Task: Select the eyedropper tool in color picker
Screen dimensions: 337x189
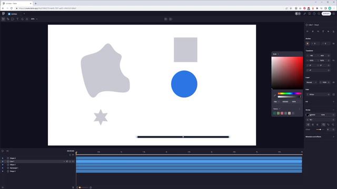Action: (275, 96)
